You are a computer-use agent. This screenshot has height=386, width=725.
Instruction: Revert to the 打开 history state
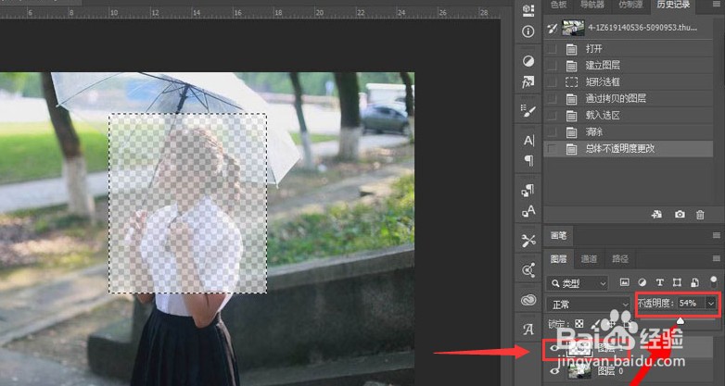point(629,49)
